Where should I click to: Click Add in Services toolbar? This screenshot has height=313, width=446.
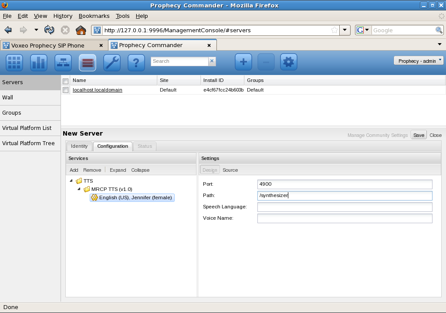pos(74,170)
